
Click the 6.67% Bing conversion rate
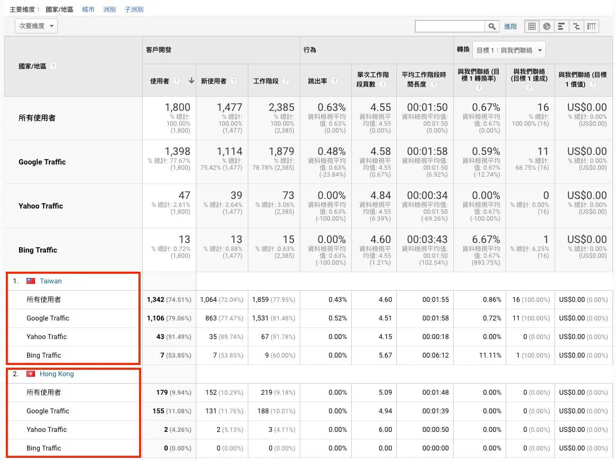[x=486, y=239]
